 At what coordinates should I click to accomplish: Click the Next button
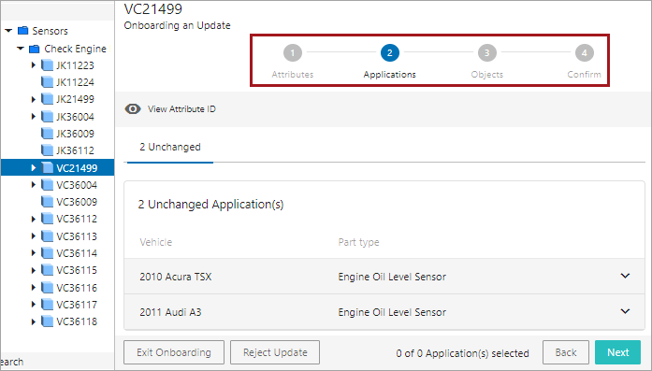coord(618,352)
